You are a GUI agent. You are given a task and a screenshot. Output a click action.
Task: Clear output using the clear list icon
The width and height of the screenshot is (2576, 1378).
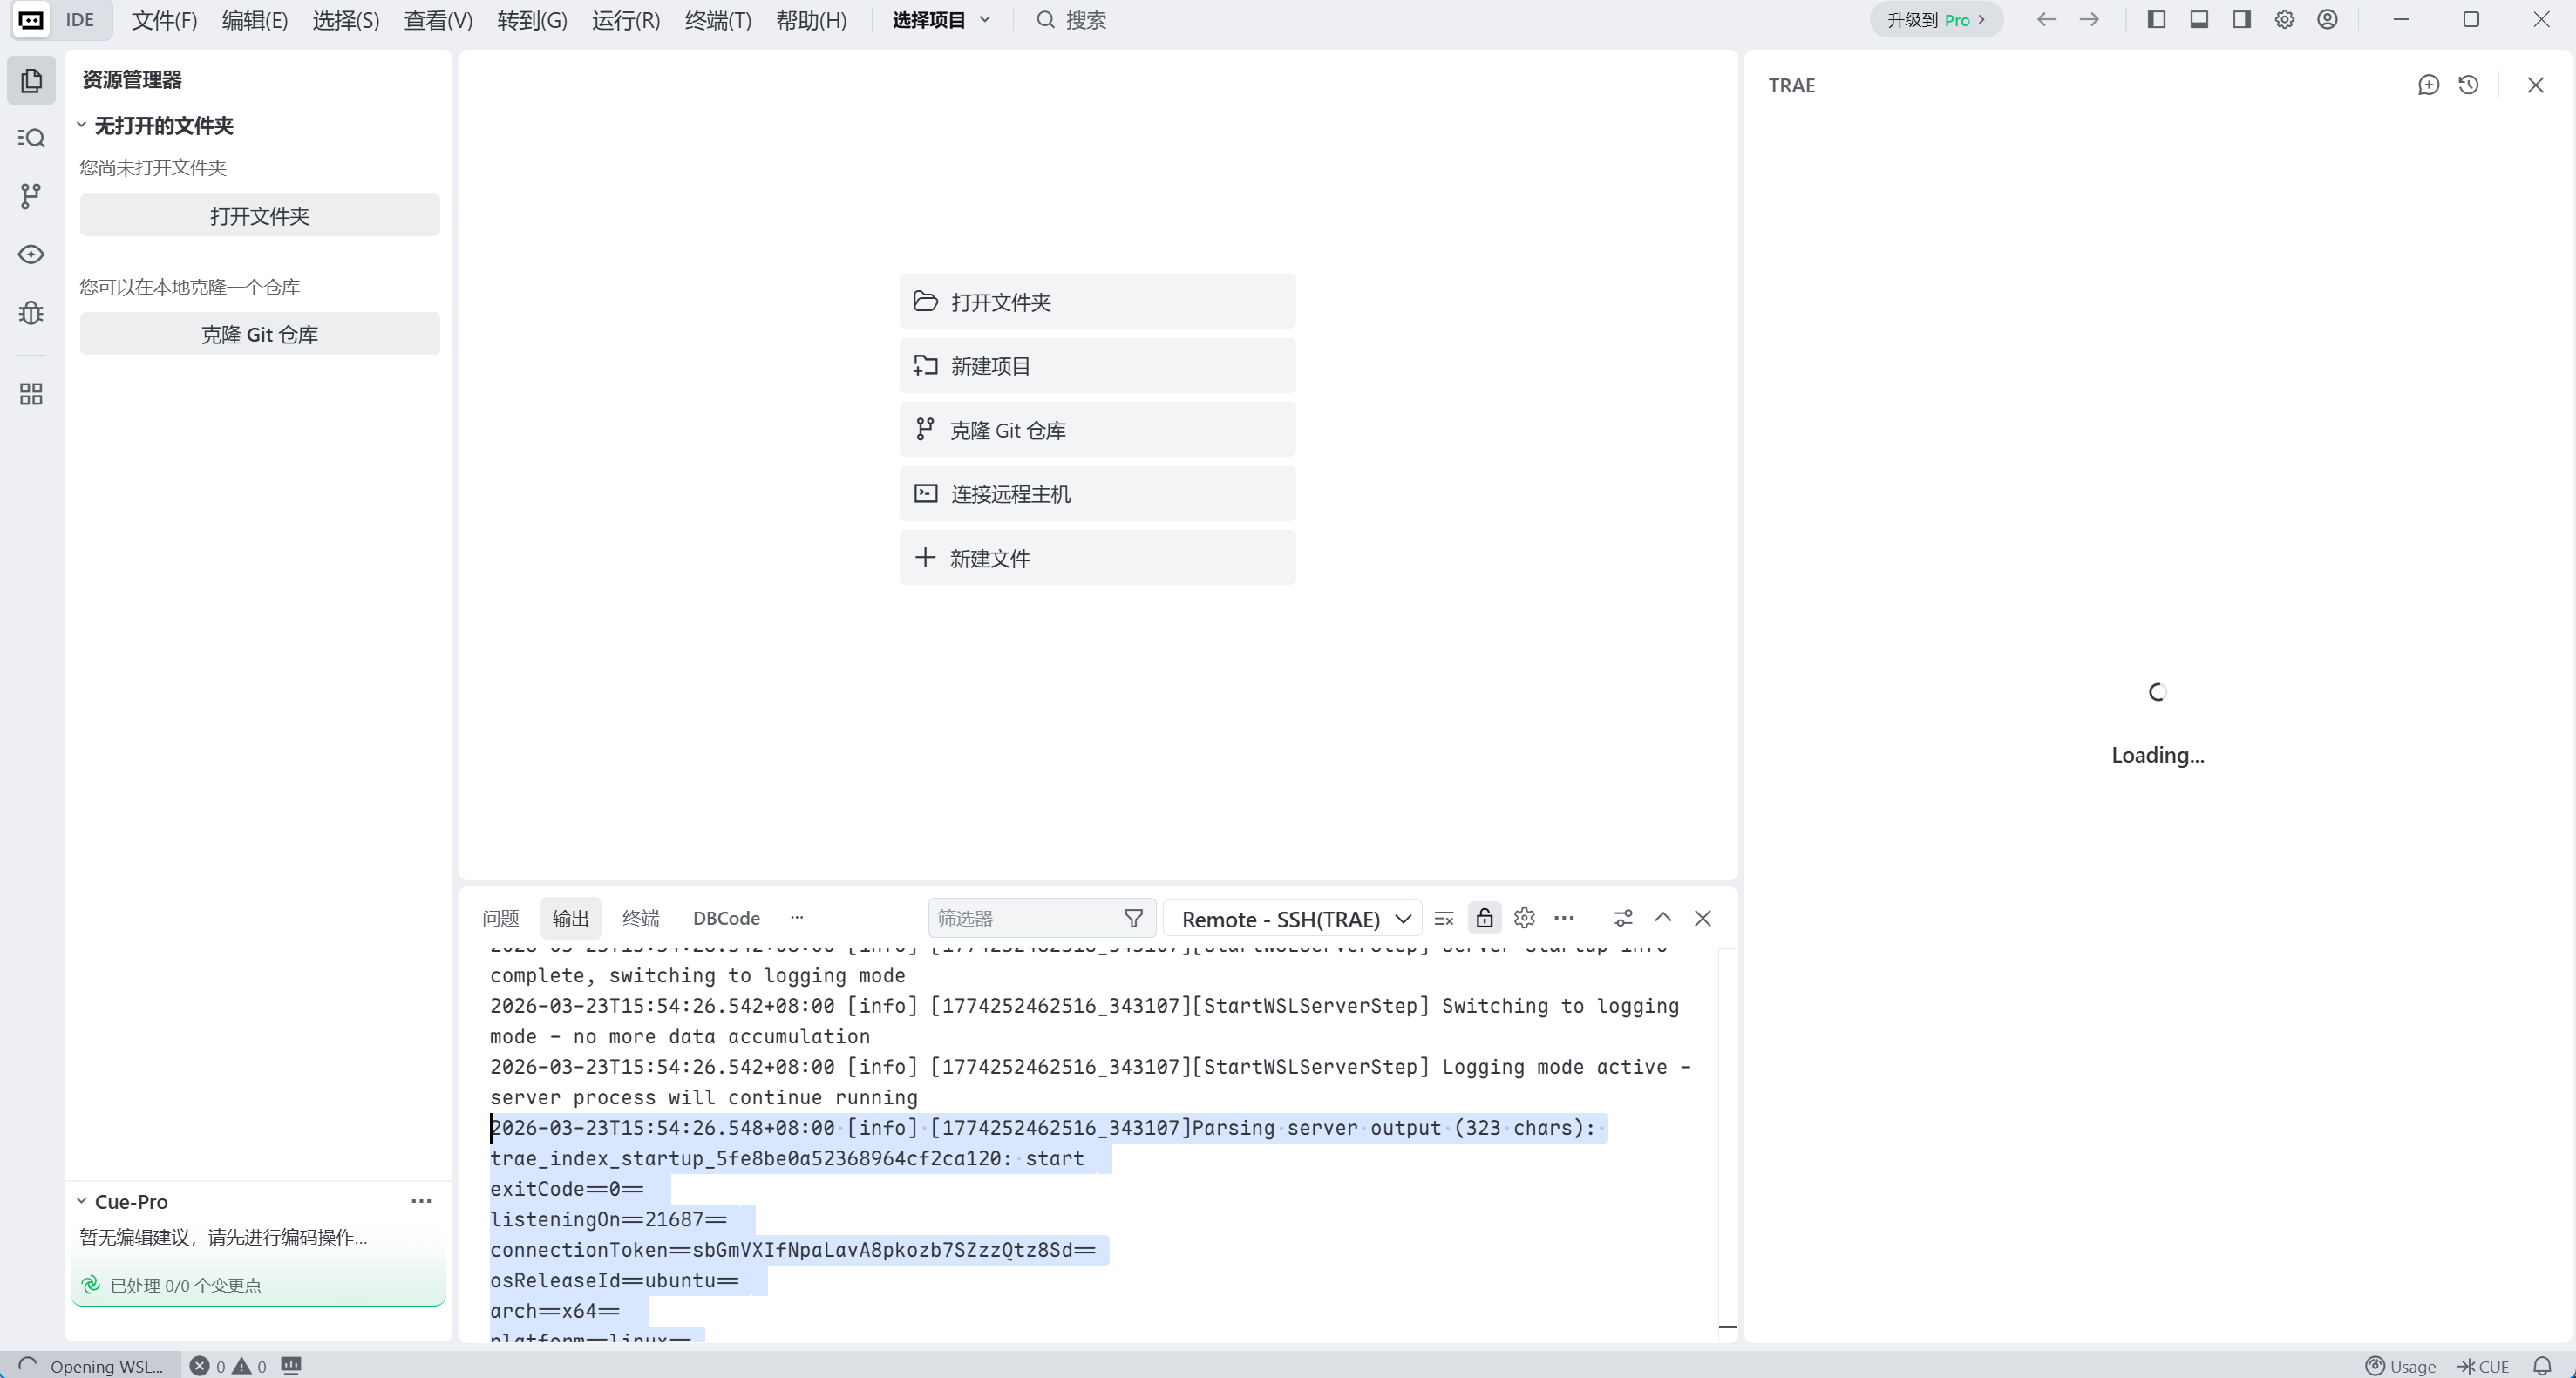coord(1444,918)
